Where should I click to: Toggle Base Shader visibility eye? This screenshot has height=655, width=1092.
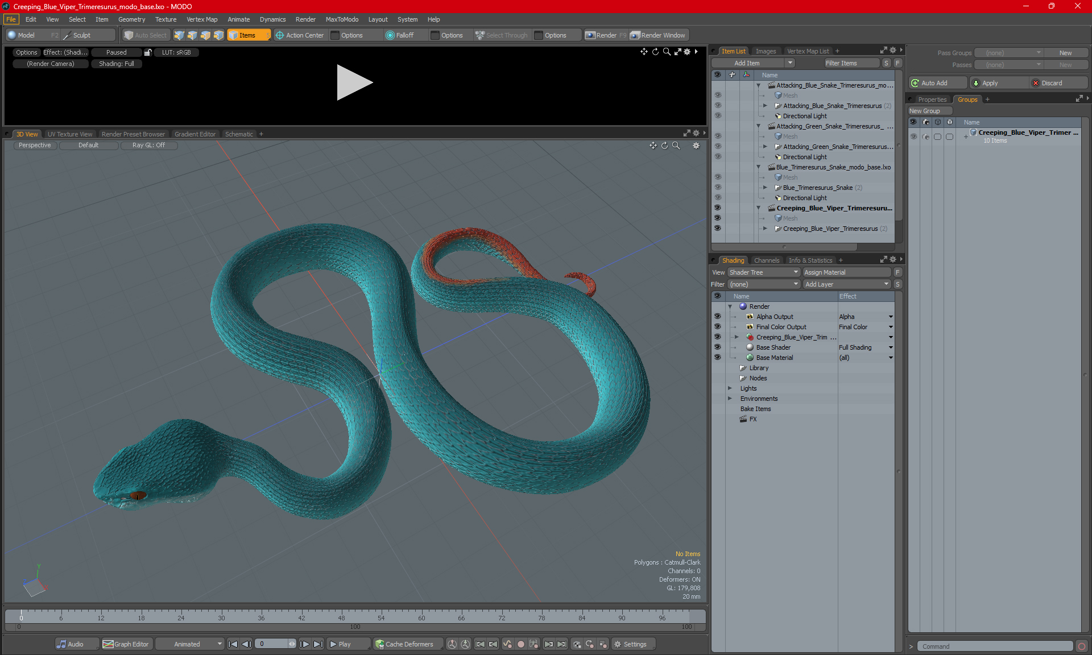coord(717,347)
